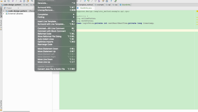The height and width of the screenshot is (112, 198).
Task: Click the Save All toolbar icon
Action: tap(5, 1)
